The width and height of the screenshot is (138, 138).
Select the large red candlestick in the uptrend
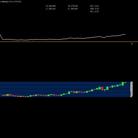point(102,88)
